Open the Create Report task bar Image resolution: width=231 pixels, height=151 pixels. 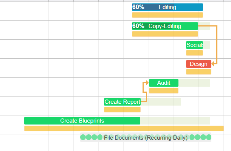pos(122,102)
